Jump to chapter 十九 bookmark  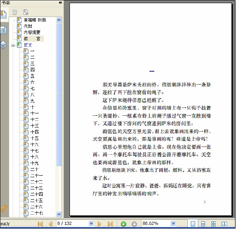(x=34, y=163)
